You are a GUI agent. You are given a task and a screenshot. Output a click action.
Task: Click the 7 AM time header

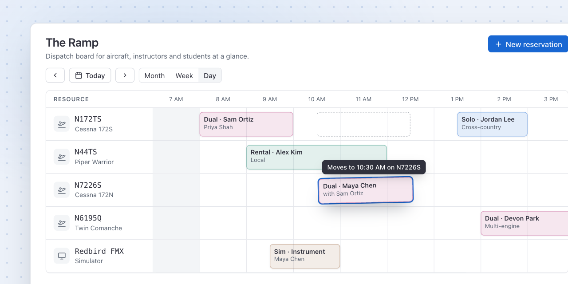(176, 99)
